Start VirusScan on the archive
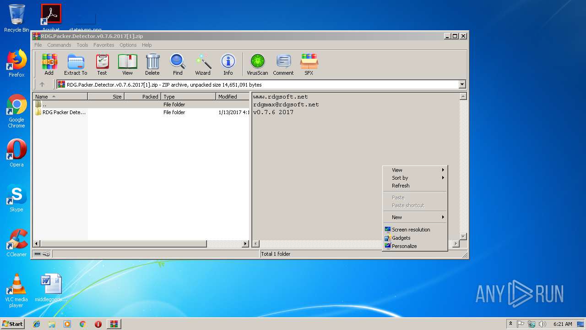Screen dimensions: 586x330 (257, 64)
